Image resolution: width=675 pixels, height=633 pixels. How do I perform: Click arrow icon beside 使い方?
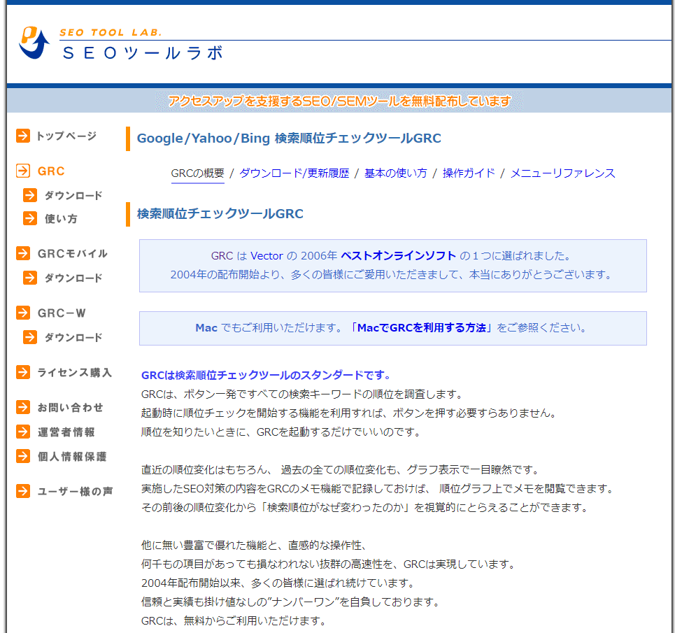[30, 218]
